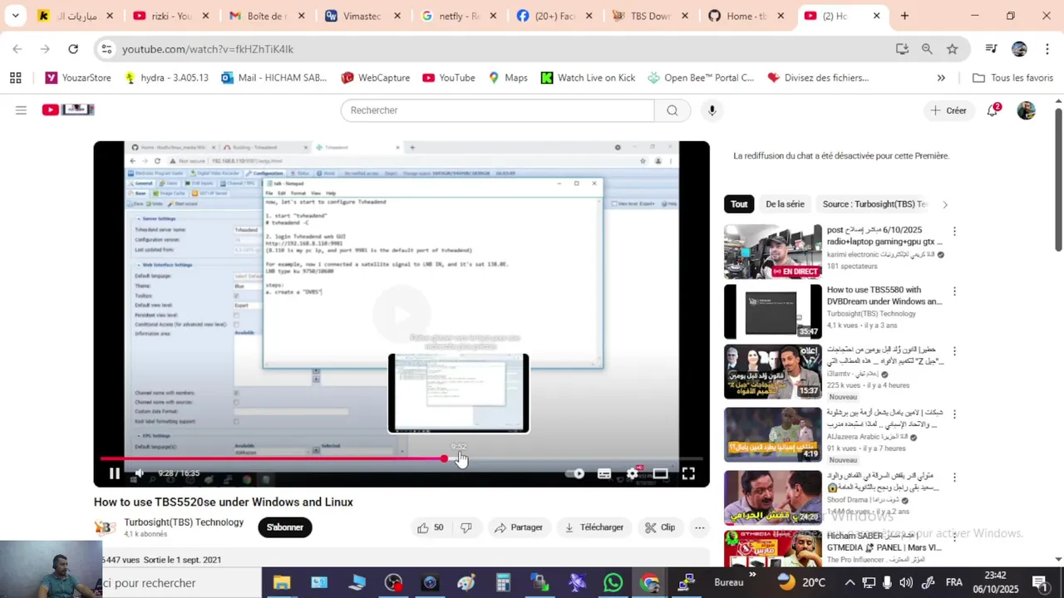Switch to the TBS Download browser tab

point(649,16)
